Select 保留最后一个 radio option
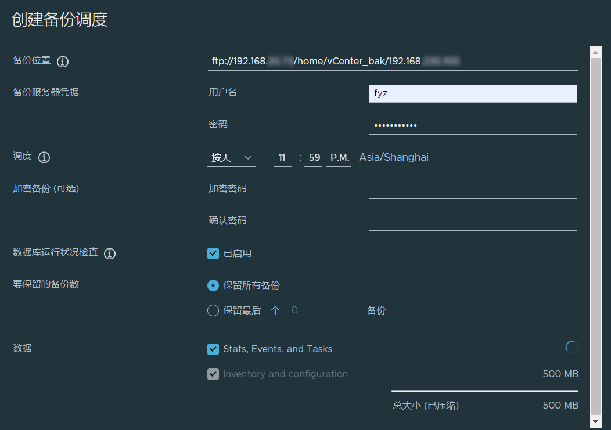The width and height of the screenshot is (611, 430). [213, 310]
